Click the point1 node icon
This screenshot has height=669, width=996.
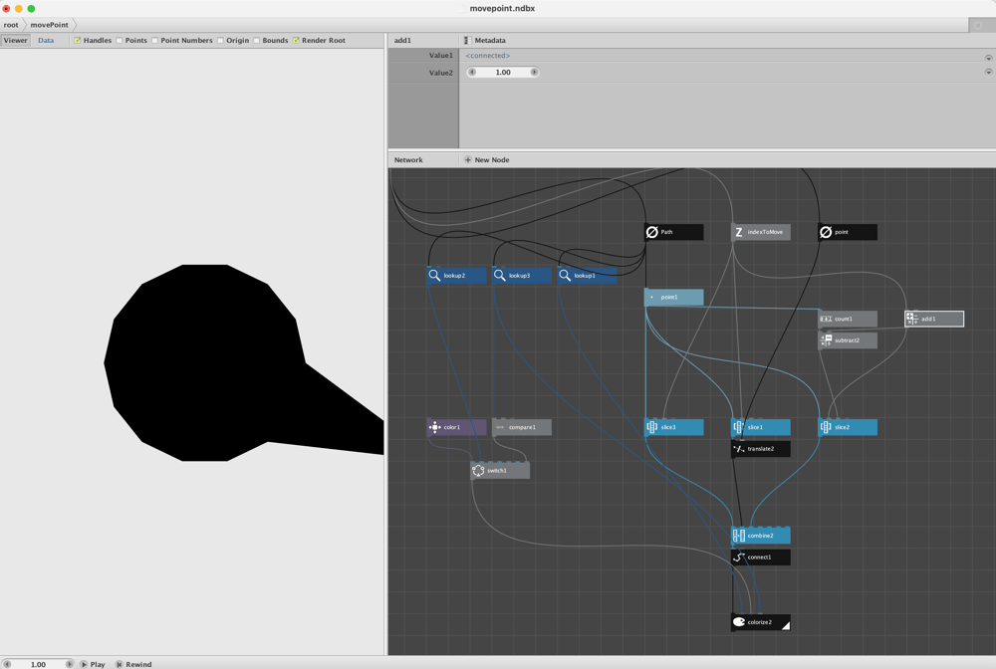(x=651, y=297)
